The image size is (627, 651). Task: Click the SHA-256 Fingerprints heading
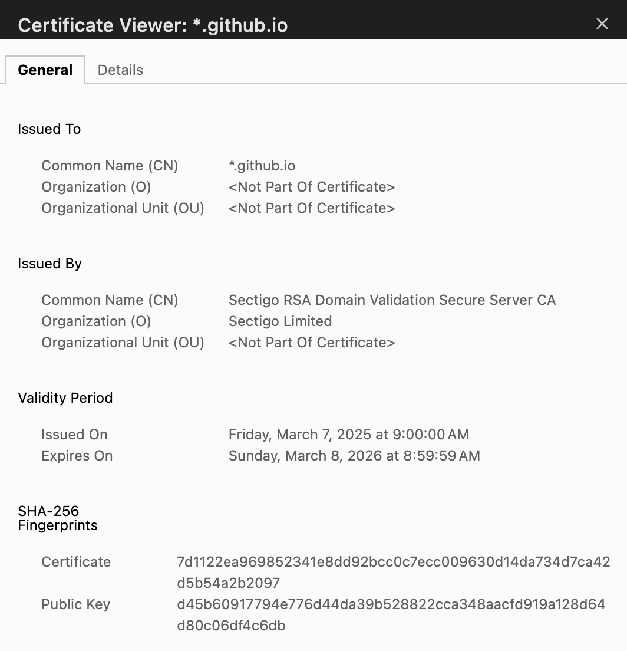point(58,518)
